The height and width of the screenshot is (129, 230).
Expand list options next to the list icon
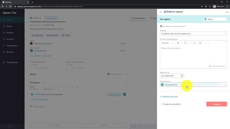[x=189, y=43]
